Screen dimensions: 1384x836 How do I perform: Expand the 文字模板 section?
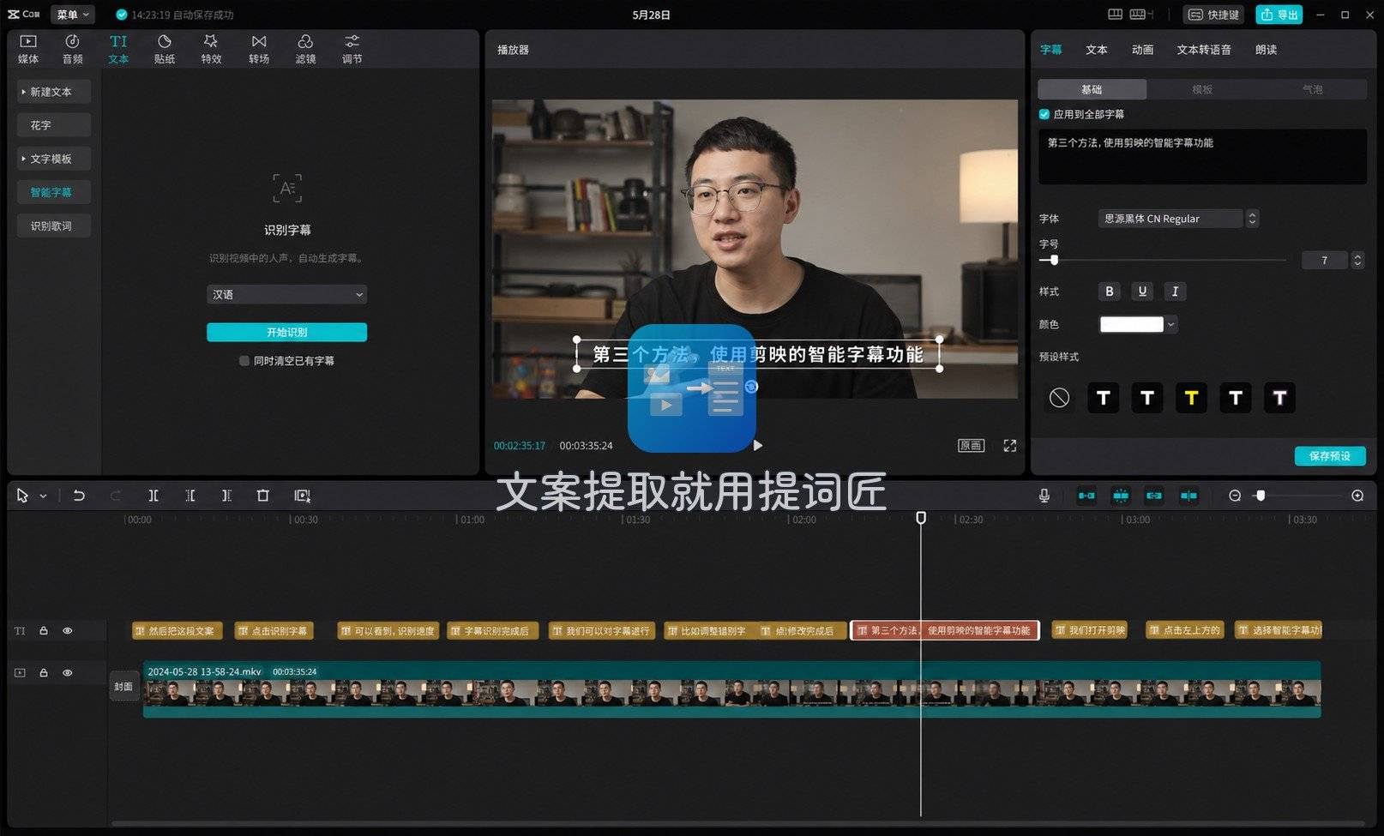coord(53,159)
